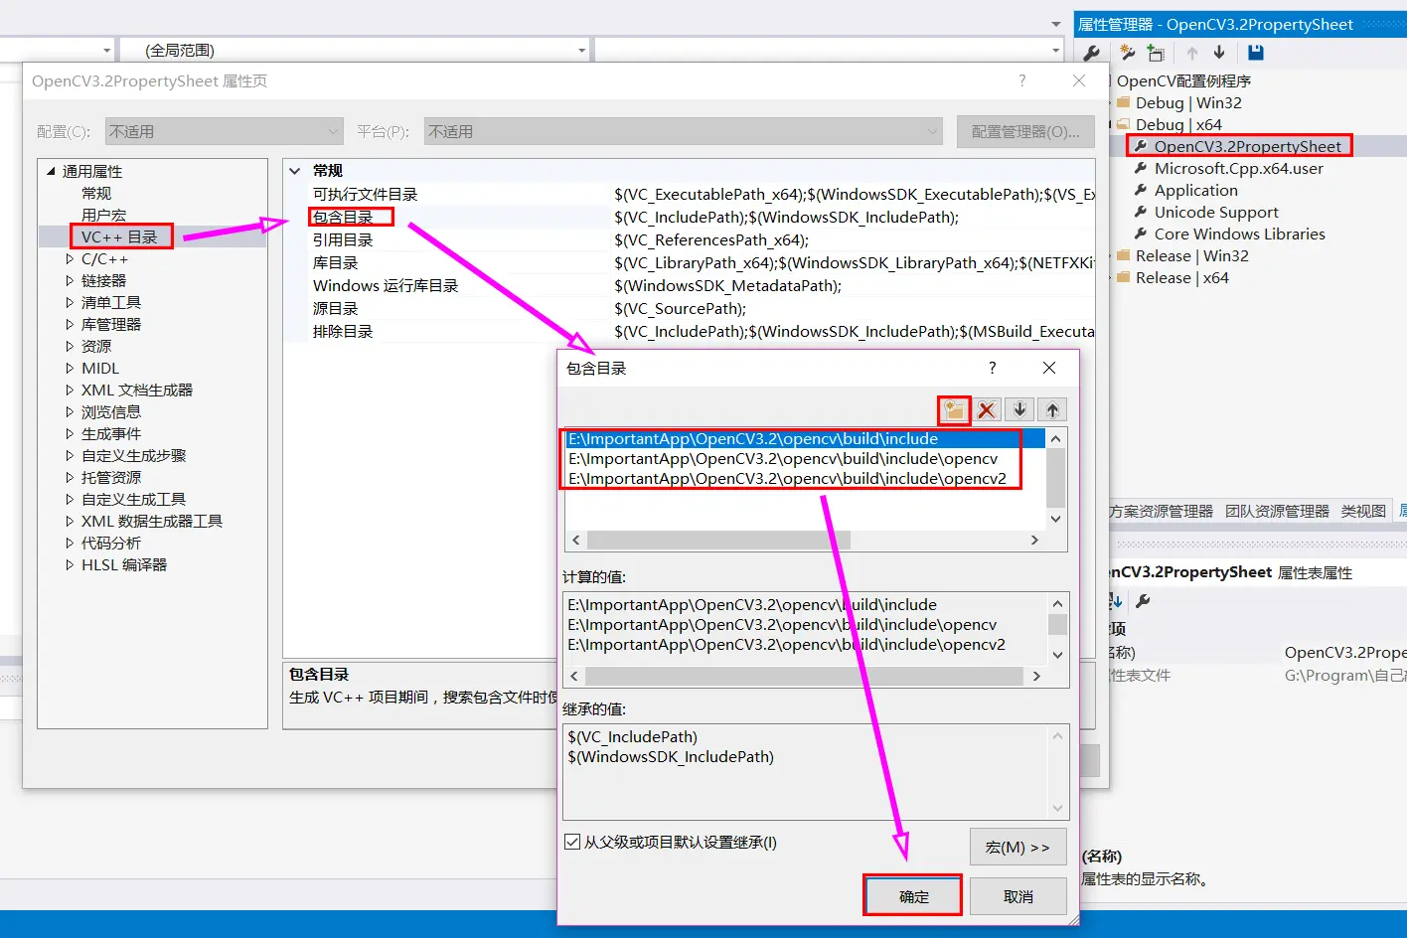Expand the 链接器 tree node

pyautogui.click(x=70, y=280)
